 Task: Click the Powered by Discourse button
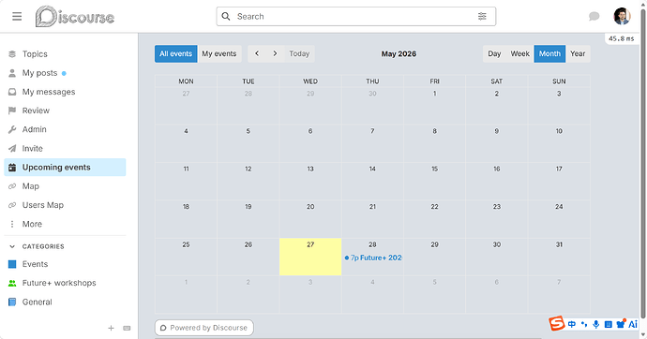click(204, 328)
